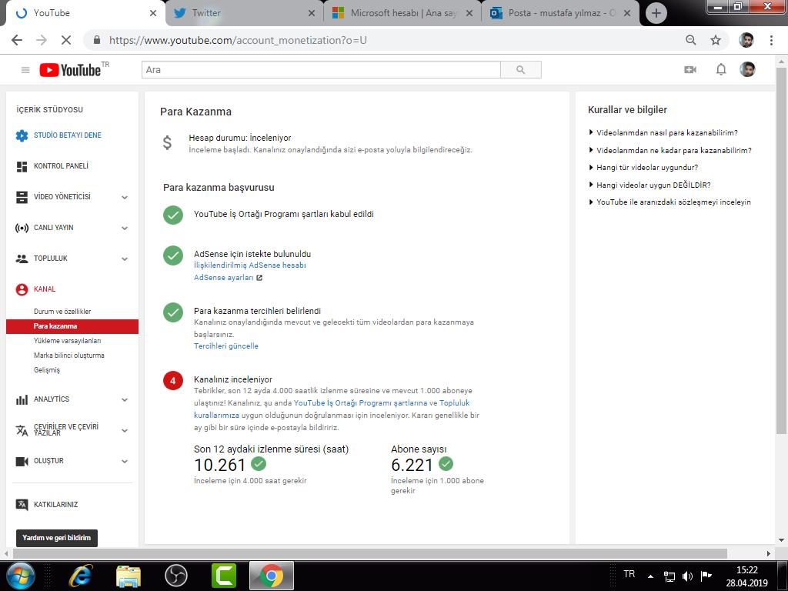
Task: Expand 'Videolarımdan ne kadar para kazanabilirim?'
Action: [670, 150]
